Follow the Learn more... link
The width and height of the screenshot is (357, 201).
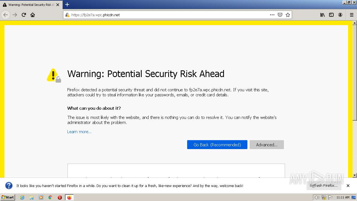tap(79, 132)
